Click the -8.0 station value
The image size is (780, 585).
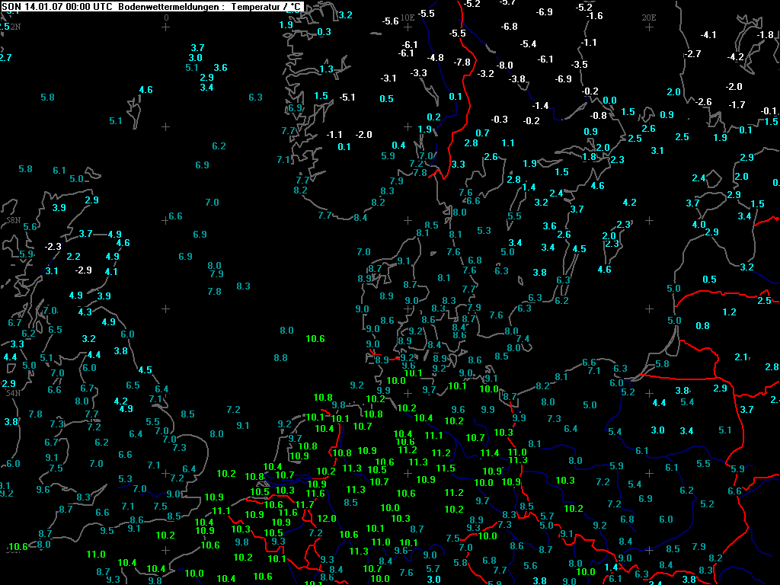pyautogui.click(x=504, y=66)
